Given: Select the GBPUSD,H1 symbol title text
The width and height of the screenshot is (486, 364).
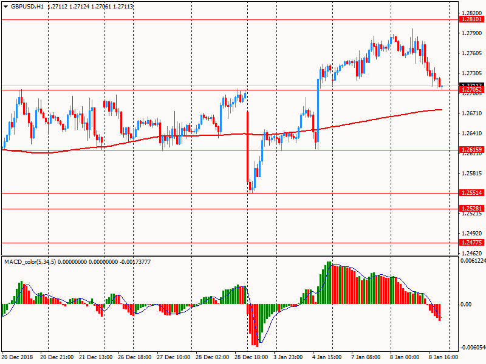Looking at the screenshot, I should coord(27,7).
